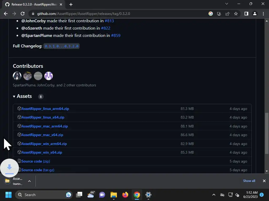This screenshot has height=201, width=269.
Task: Download AssetRipper_mac_arm64.zip
Action: [x=45, y=126]
